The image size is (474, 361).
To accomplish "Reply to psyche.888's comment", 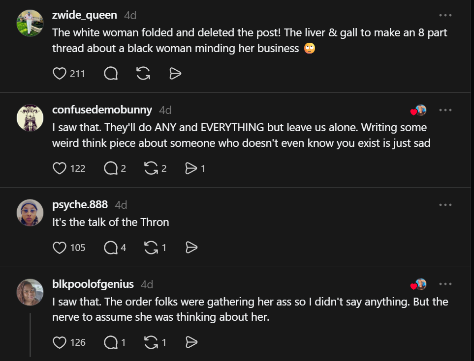I will [x=111, y=248].
